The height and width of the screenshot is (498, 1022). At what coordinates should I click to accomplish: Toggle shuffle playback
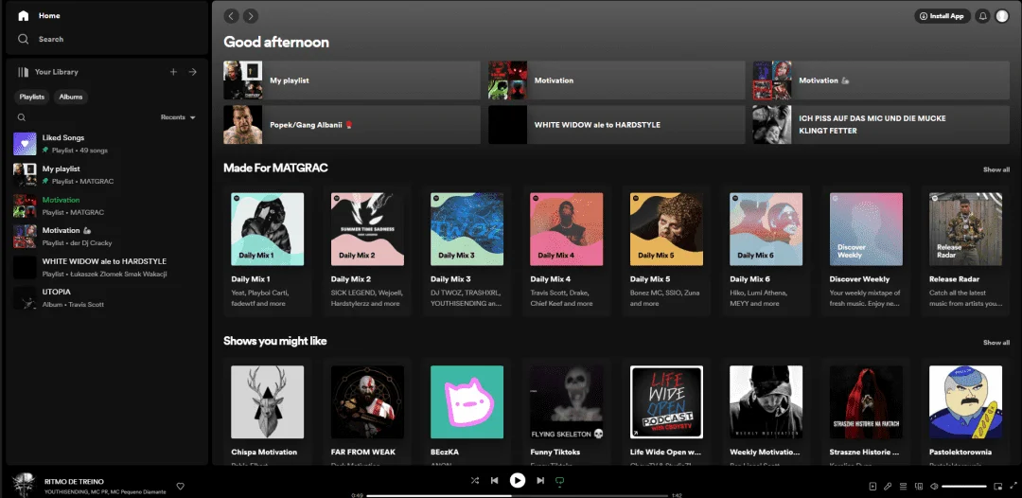pyautogui.click(x=474, y=480)
